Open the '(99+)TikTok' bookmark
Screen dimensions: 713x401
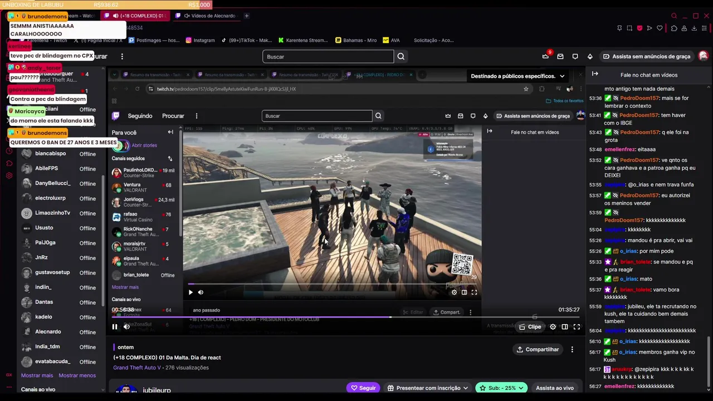point(246,40)
